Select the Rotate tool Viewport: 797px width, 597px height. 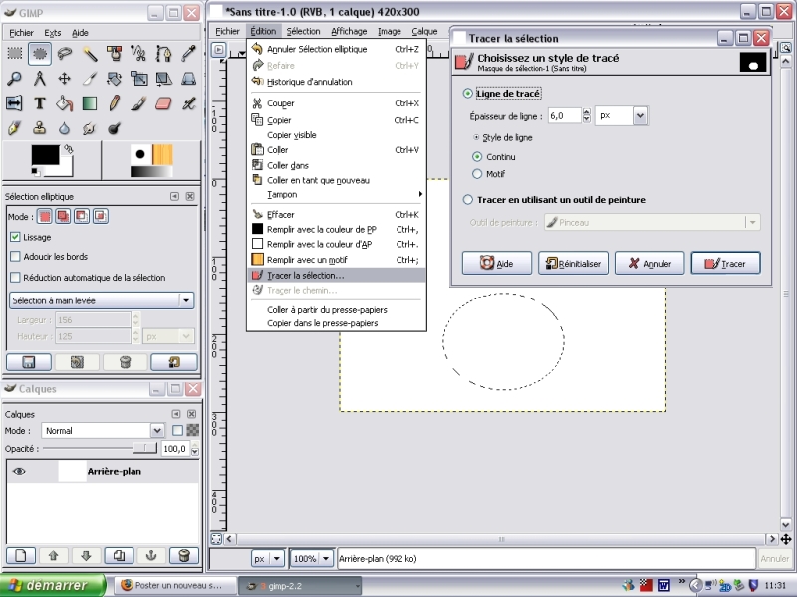coord(114,79)
